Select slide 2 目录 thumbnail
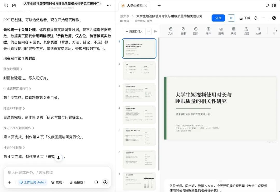This screenshot has height=192, width=280. pyautogui.click(x=139, y=71)
